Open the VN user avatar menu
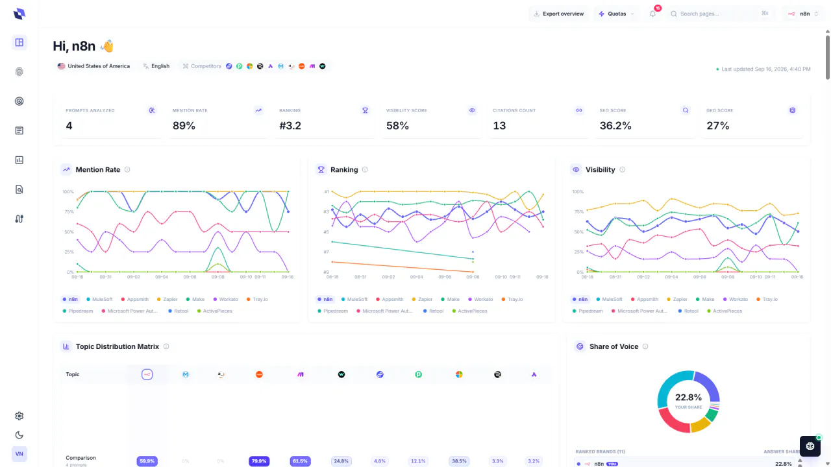The image size is (831, 467). point(19,454)
